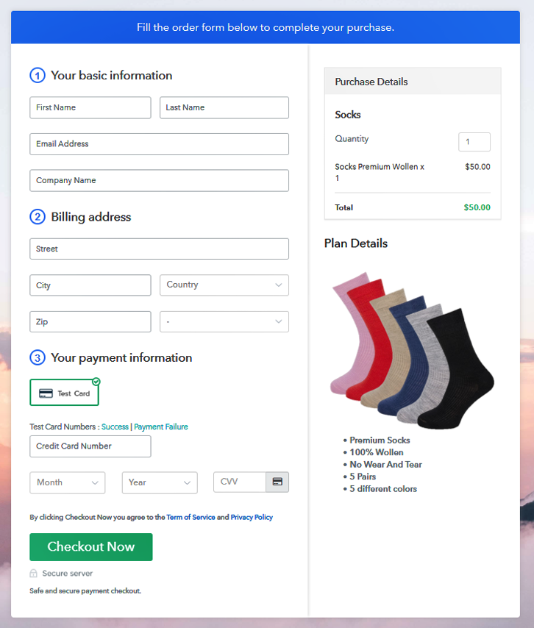This screenshot has width=534, height=628.
Task: Click the Checkout Now button
Action: (91, 546)
